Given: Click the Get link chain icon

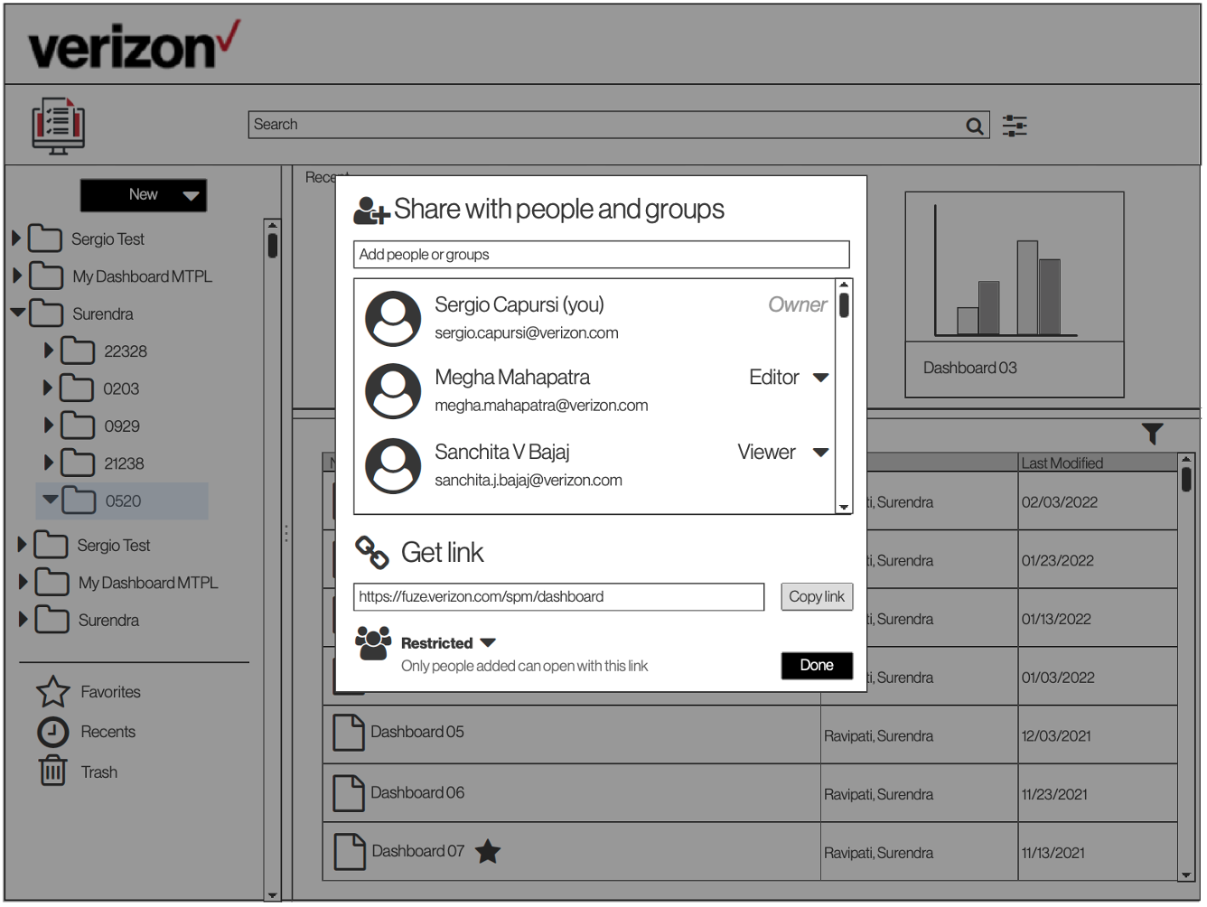Looking at the screenshot, I should (371, 552).
